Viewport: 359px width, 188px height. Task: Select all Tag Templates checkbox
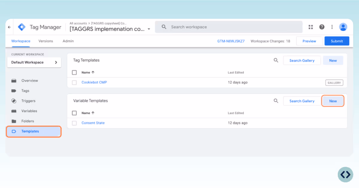coord(74,73)
